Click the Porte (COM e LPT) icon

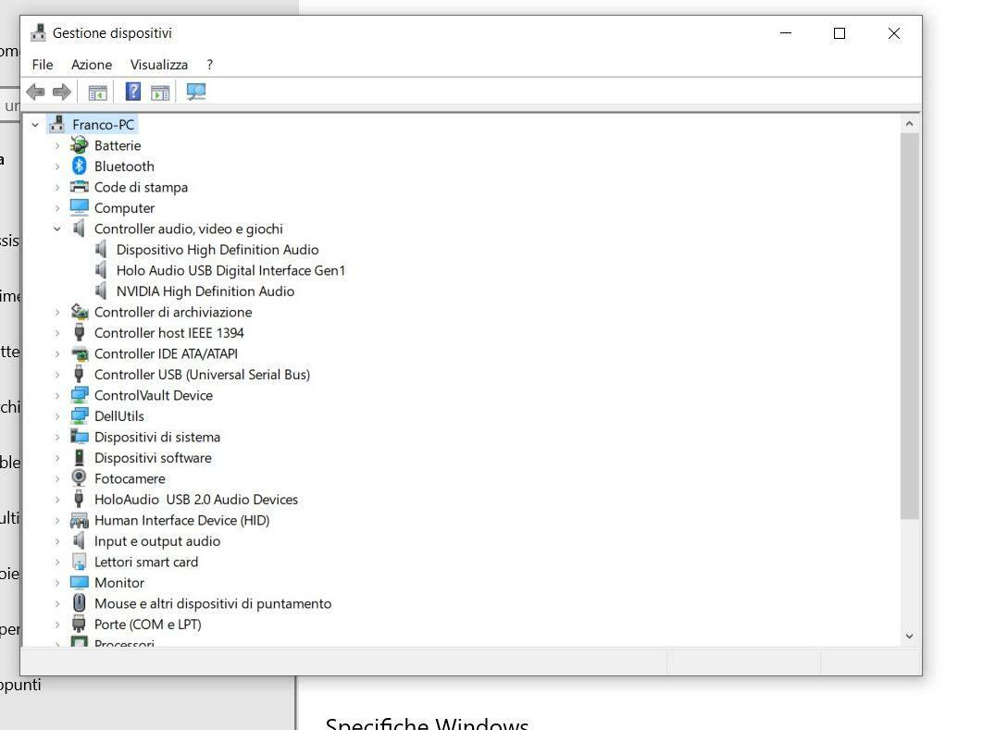pos(79,624)
